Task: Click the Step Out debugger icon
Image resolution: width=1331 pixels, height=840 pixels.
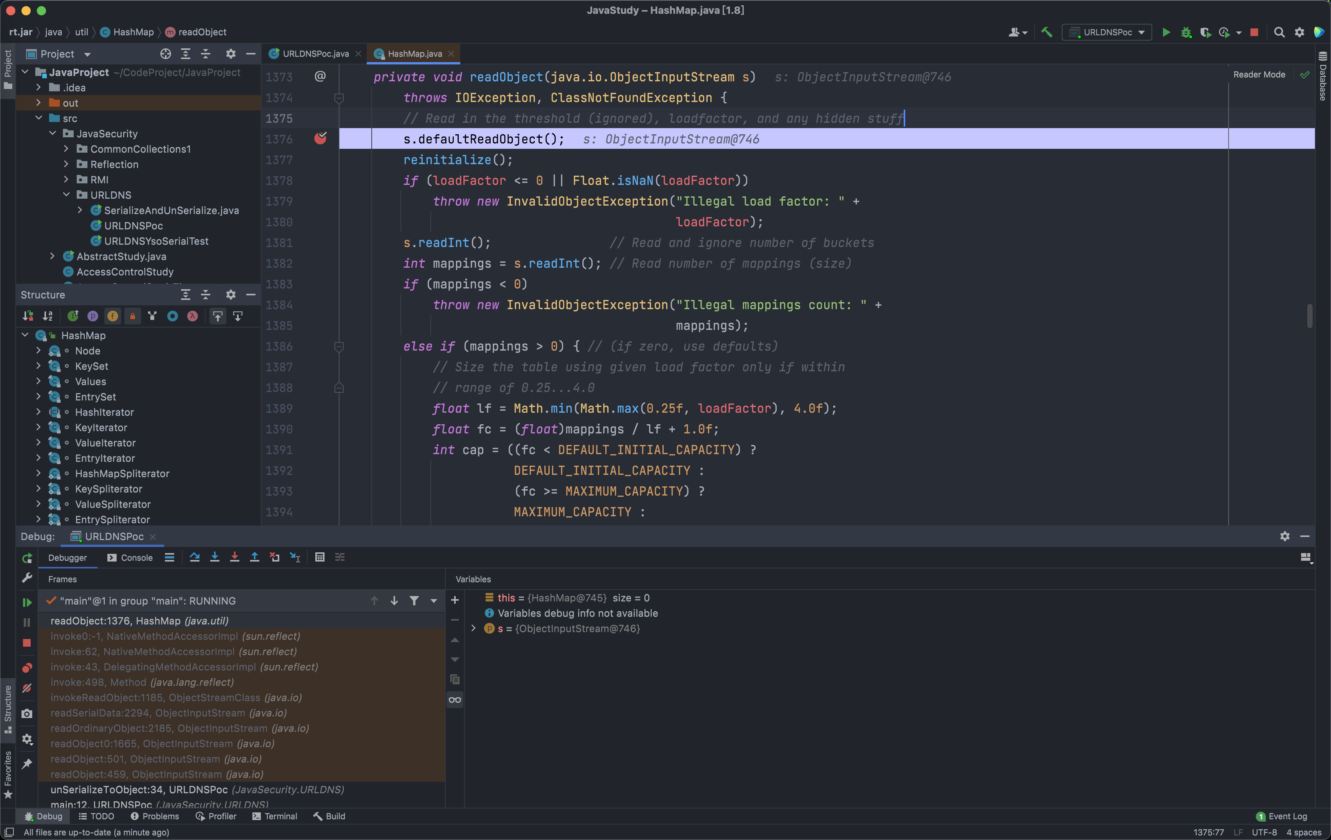Action: click(254, 557)
